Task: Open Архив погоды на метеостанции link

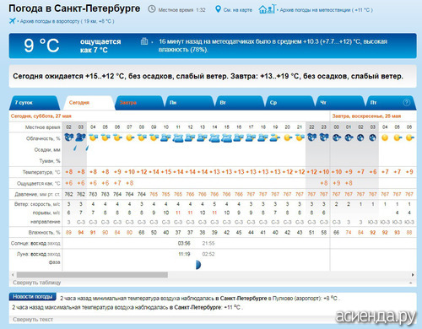Action: (x=326, y=10)
